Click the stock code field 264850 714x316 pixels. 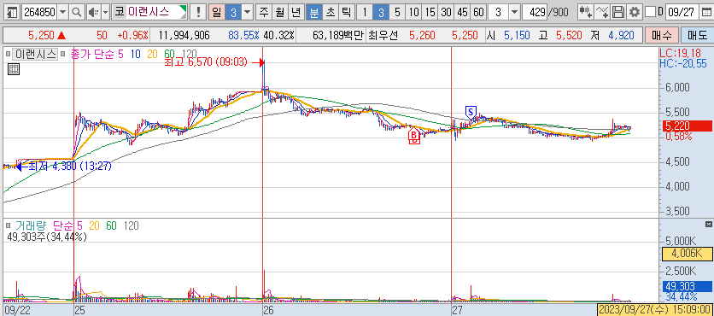click(x=39, y=12)
